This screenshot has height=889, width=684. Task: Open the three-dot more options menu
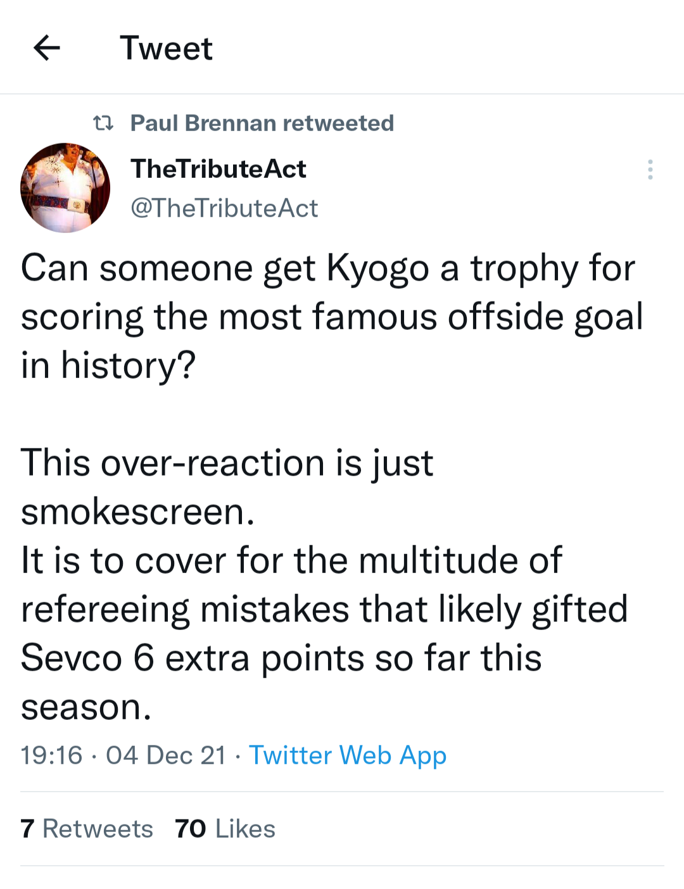(650, 170)
